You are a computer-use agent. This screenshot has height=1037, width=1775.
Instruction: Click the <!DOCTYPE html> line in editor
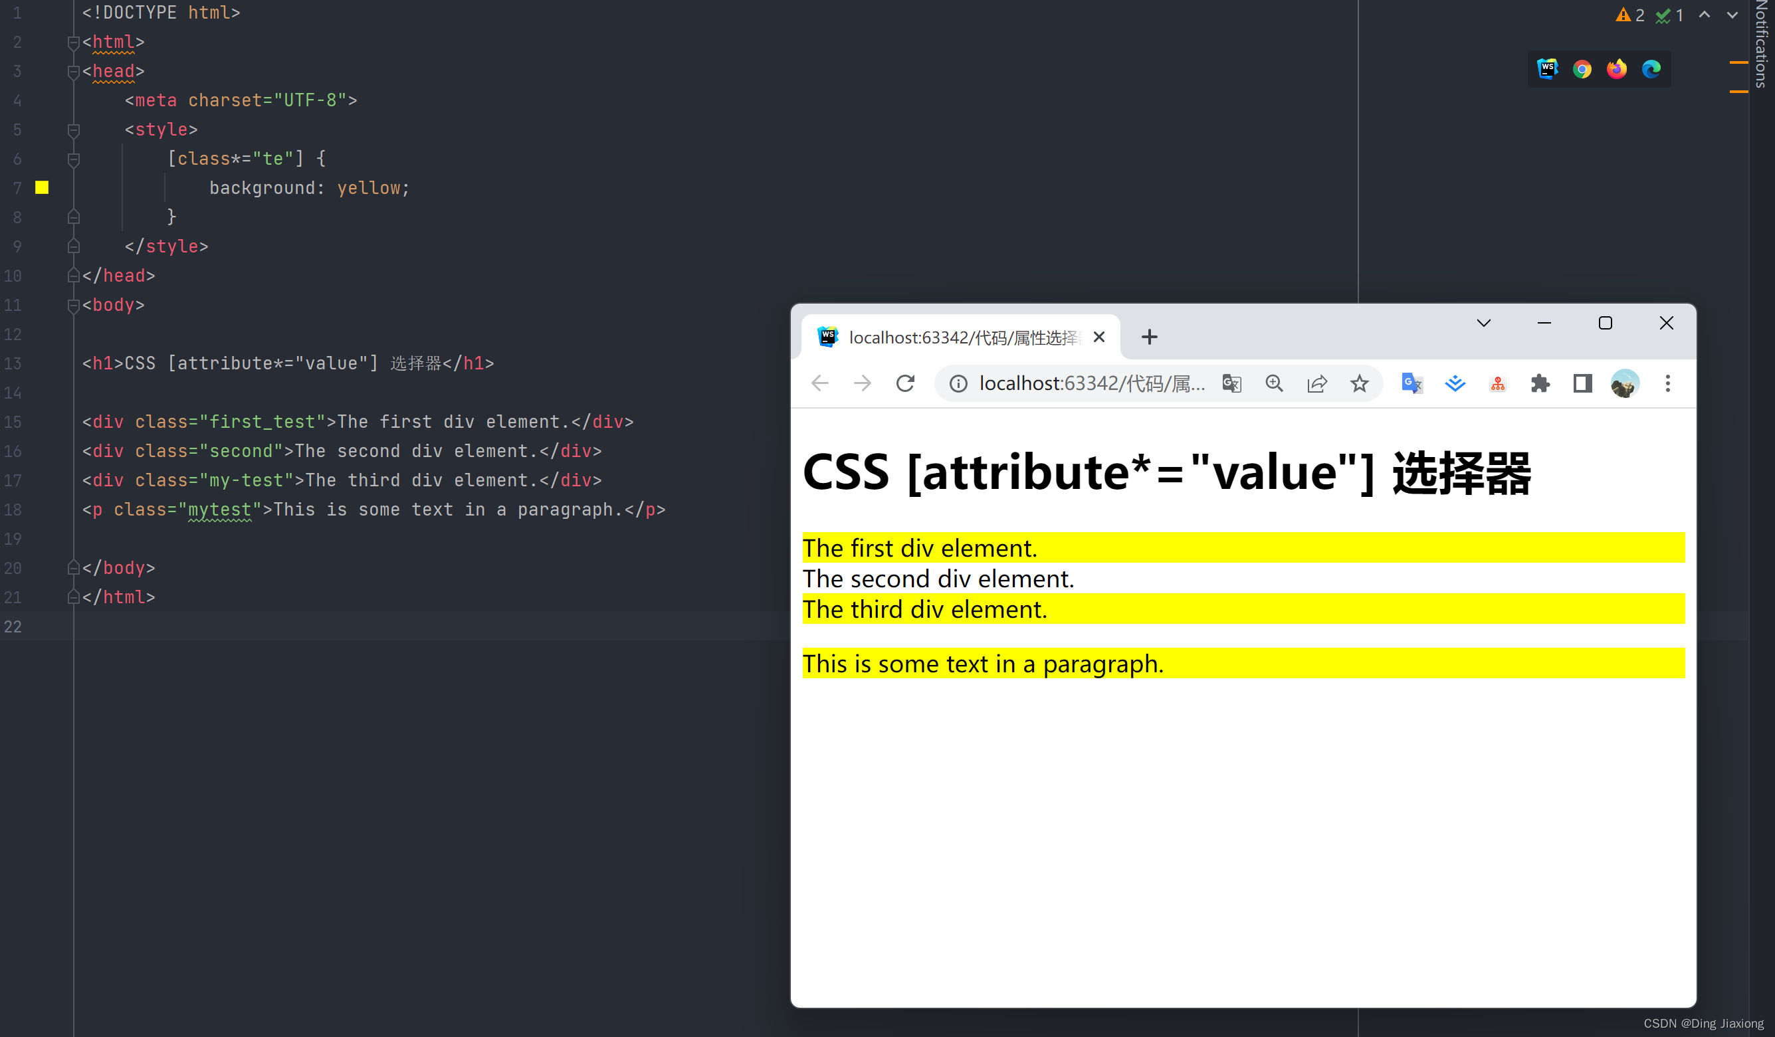(161, 13)
